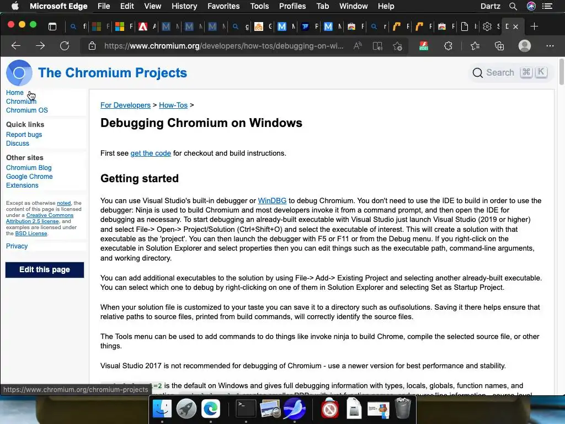Open the vertical tabs actions menu
This screenshot has height=424, width=565.
point(52,26)
